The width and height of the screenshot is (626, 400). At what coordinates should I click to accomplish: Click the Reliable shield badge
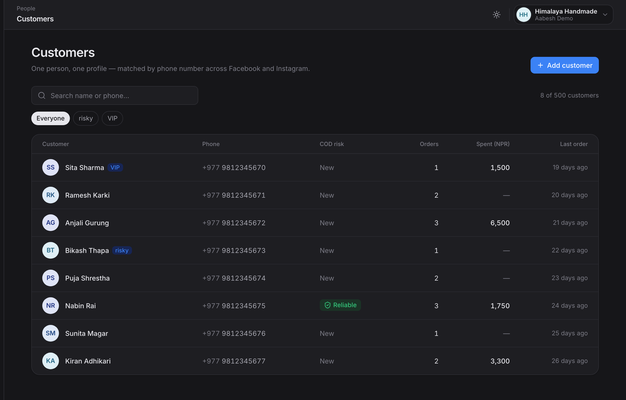point(340,305)
